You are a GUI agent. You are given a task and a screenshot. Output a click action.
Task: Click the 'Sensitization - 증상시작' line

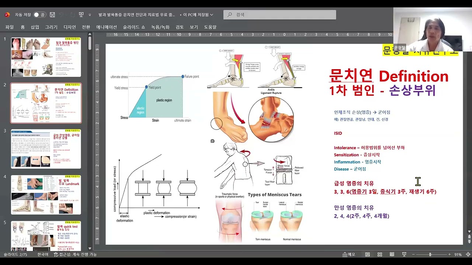(357, 155)
